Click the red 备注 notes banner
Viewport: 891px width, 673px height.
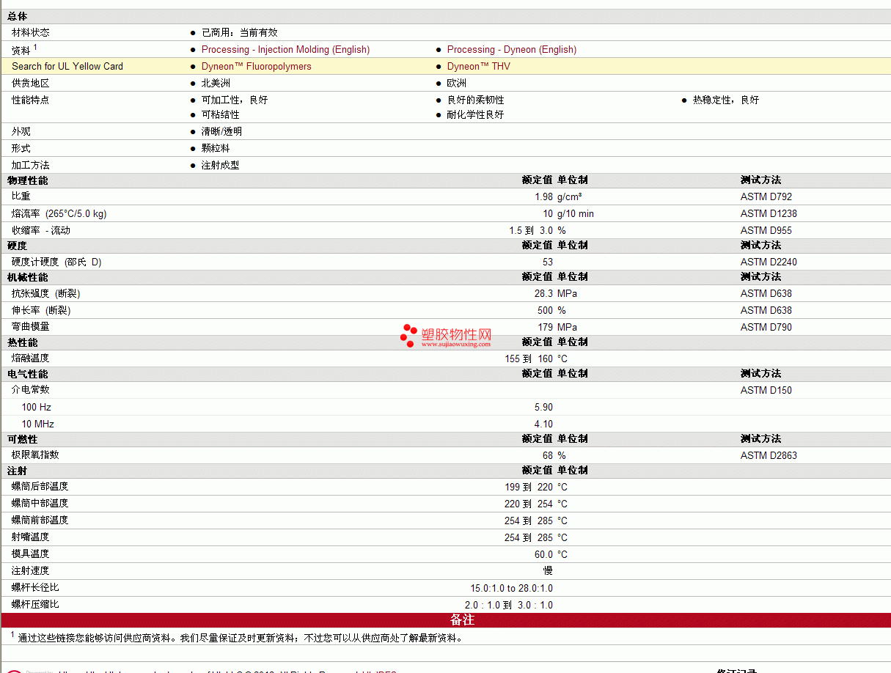click(446, 620)
